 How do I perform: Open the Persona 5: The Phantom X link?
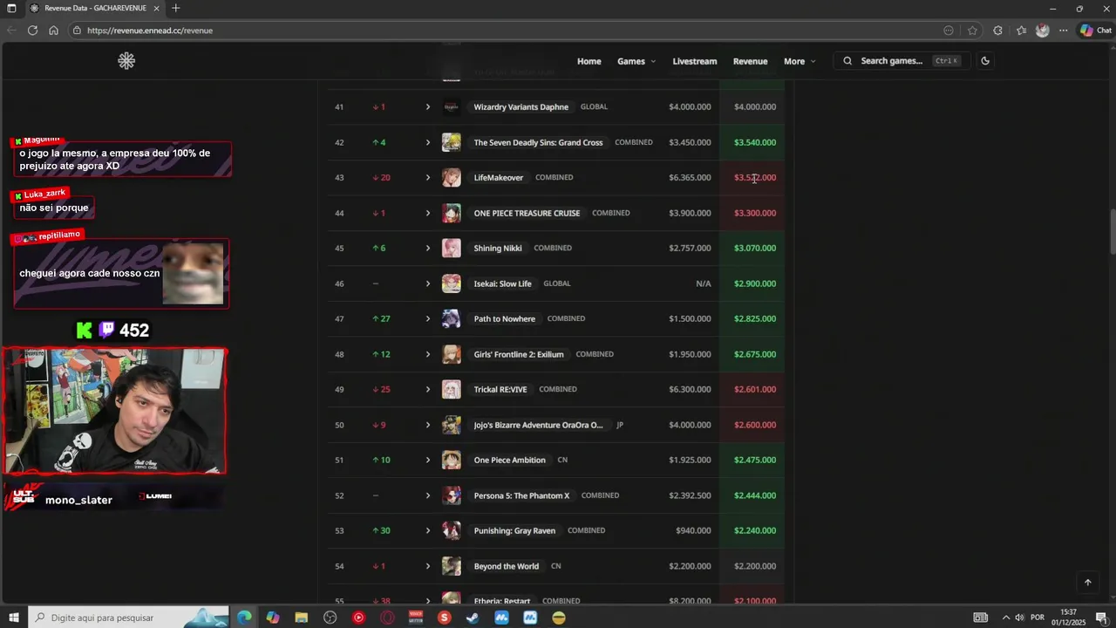coord(521,495)
